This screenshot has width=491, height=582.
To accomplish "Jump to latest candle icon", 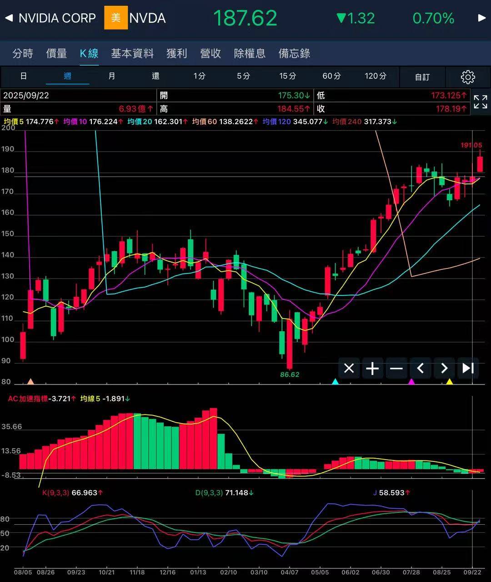I will 468,368.
